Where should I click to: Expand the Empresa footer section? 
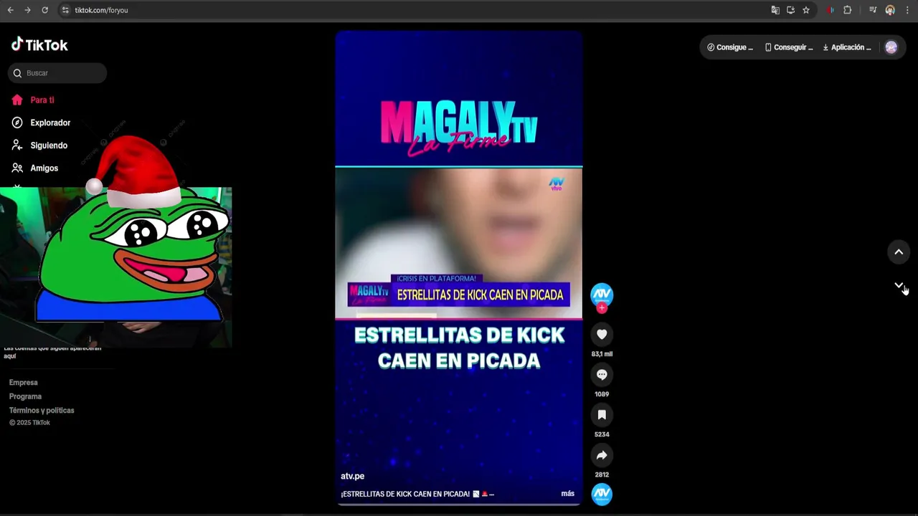click(24, 383)
